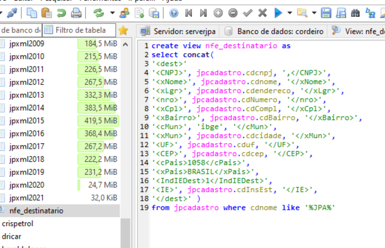Select the jpxml2015 table in tree
The height and width of the screenshot is (248, 385).
27,121
